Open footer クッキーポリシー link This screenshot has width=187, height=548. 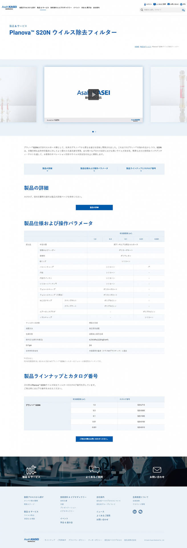point(95,540)
